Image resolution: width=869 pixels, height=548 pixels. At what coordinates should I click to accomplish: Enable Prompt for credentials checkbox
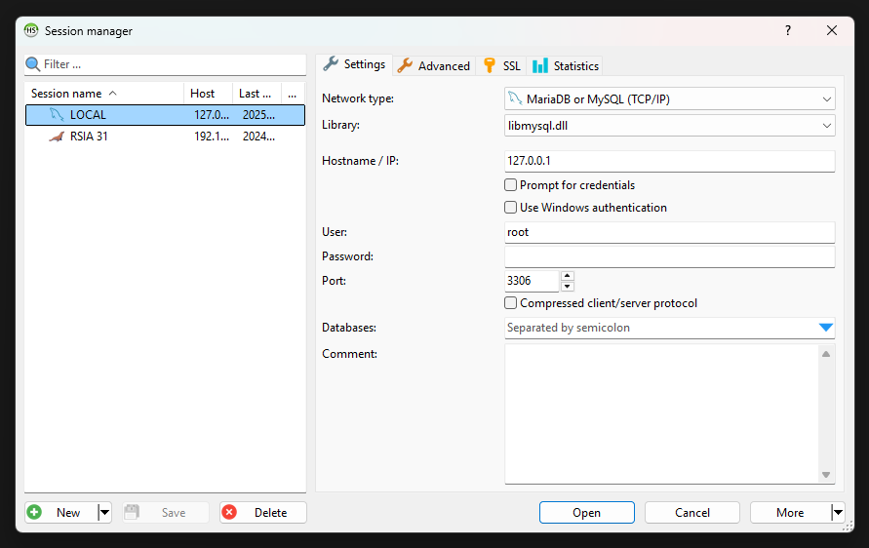pyautogui.click(x=510, y=184)
